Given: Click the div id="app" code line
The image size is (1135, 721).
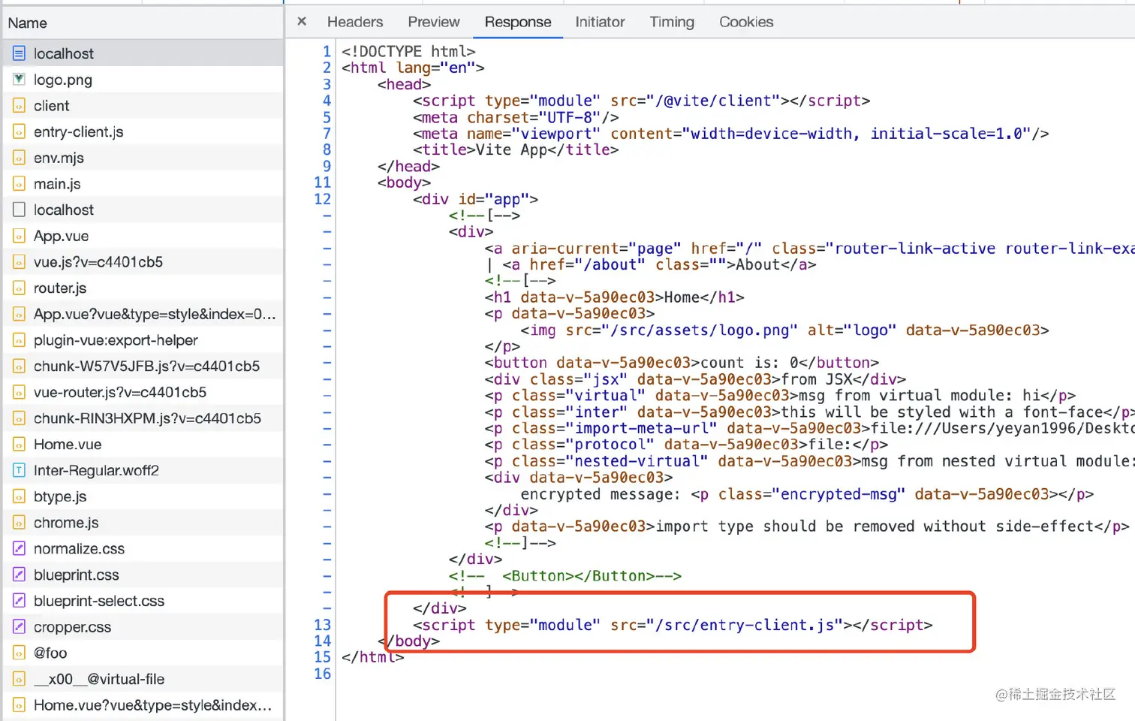Looking at the screenshot, I should pyautogui.click(x=476, y=199).
